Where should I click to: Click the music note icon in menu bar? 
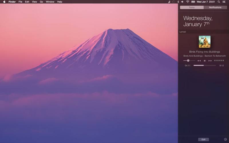click(x=169, y=2)
